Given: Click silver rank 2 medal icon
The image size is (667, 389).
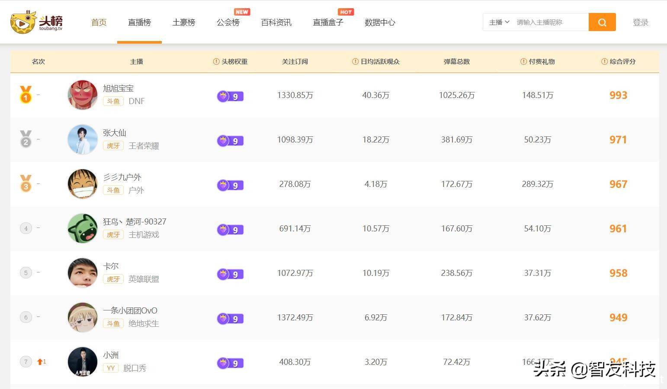Looking at the screenshot, I should 26,139.
